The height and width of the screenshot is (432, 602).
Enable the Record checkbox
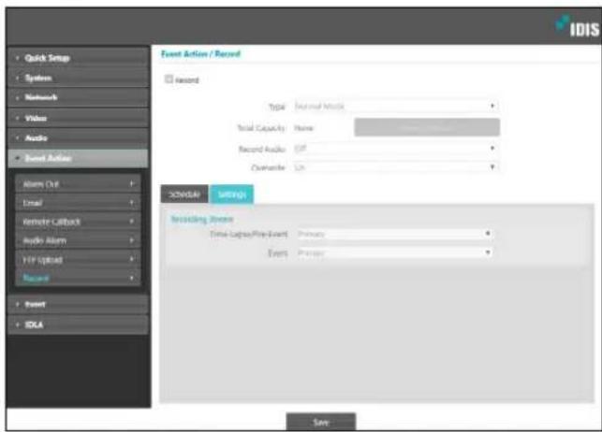pyautogui.click(x=169, y=79)
